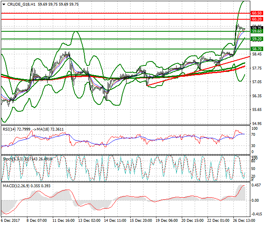The width and height of the screenshot is (266, 225).
Task: Click the 57.05 value on price axis
Action: [256, 82]
